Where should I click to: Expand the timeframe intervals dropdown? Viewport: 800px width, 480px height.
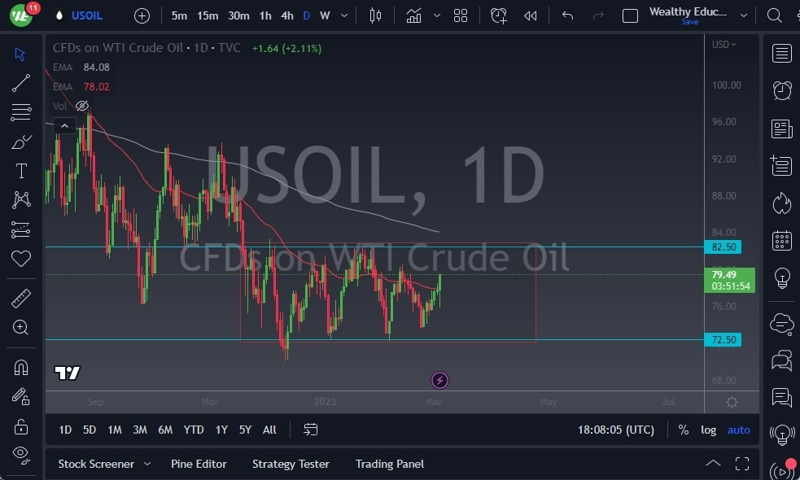343,15
